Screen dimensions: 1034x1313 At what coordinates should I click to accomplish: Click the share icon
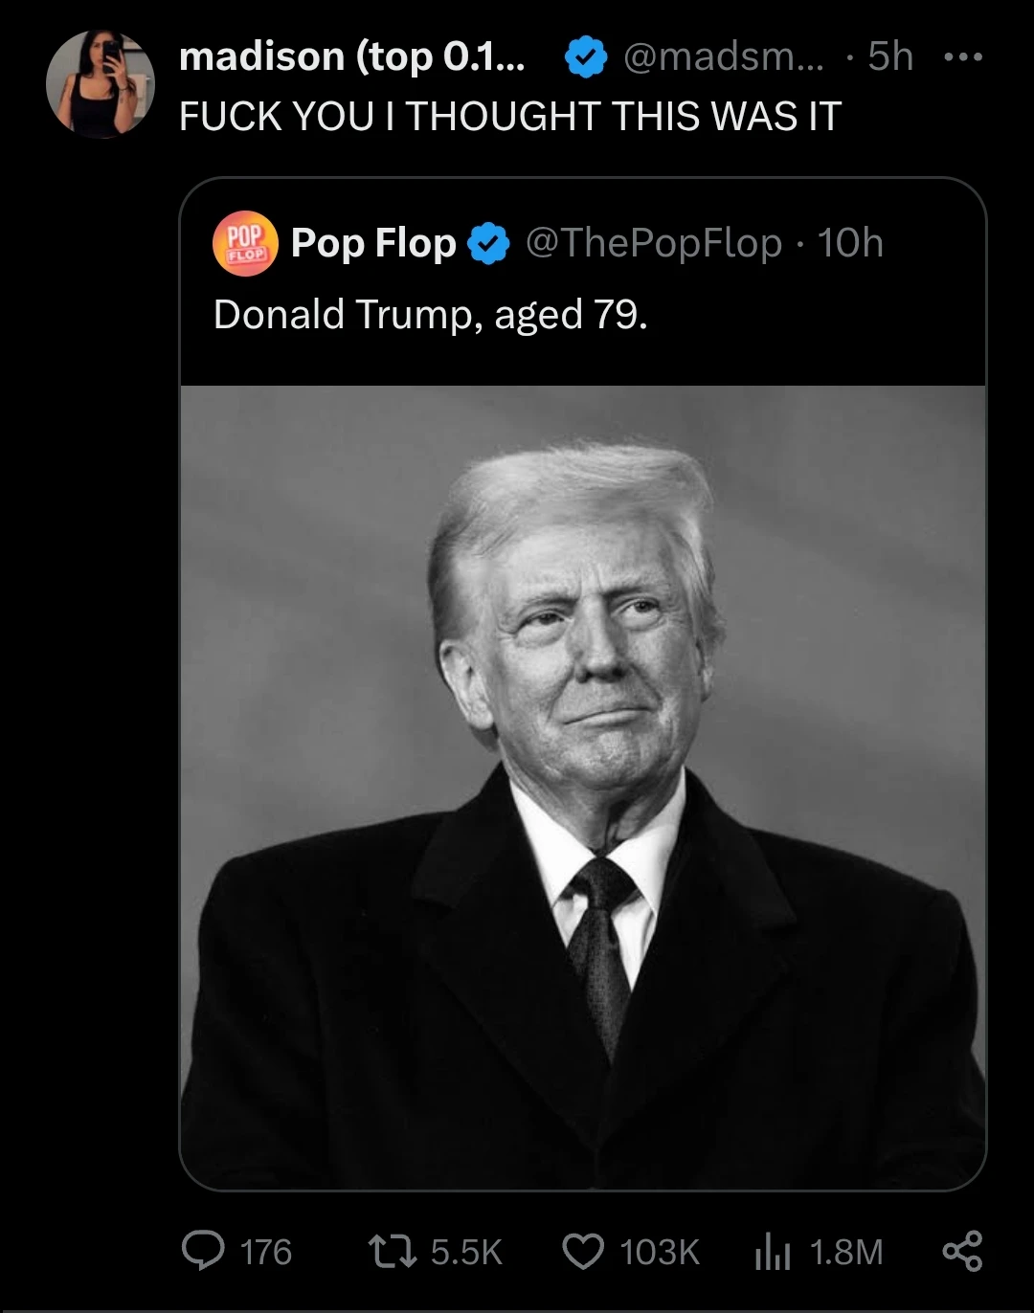point(962,1251)
